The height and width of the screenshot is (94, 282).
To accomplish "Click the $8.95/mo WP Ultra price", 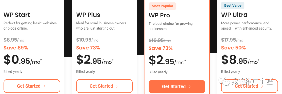I will (240, 60).
